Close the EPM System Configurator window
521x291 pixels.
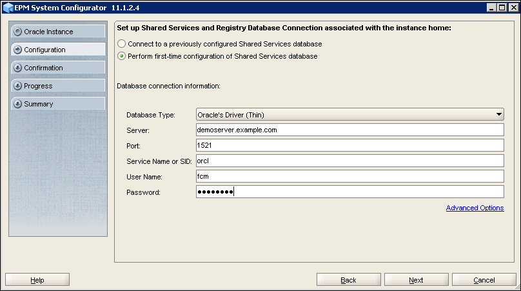tap(513, 7)
